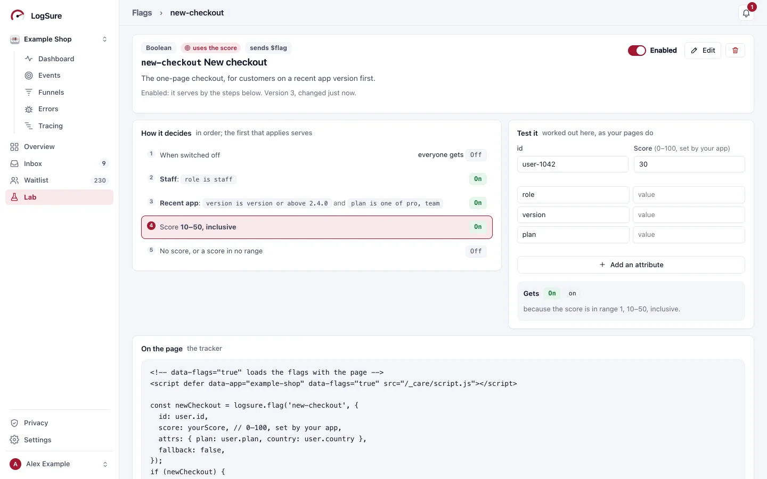Select the Score 10–50, inclusive rule

317,227
